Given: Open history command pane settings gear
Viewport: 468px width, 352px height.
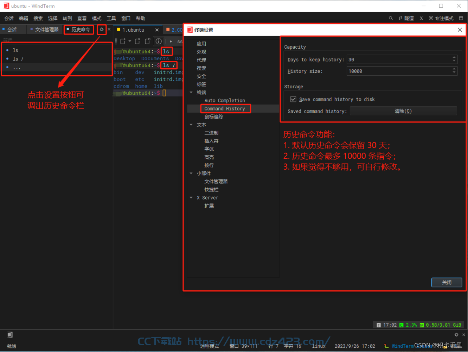Looking at the screenshot, I should point(102,30).
